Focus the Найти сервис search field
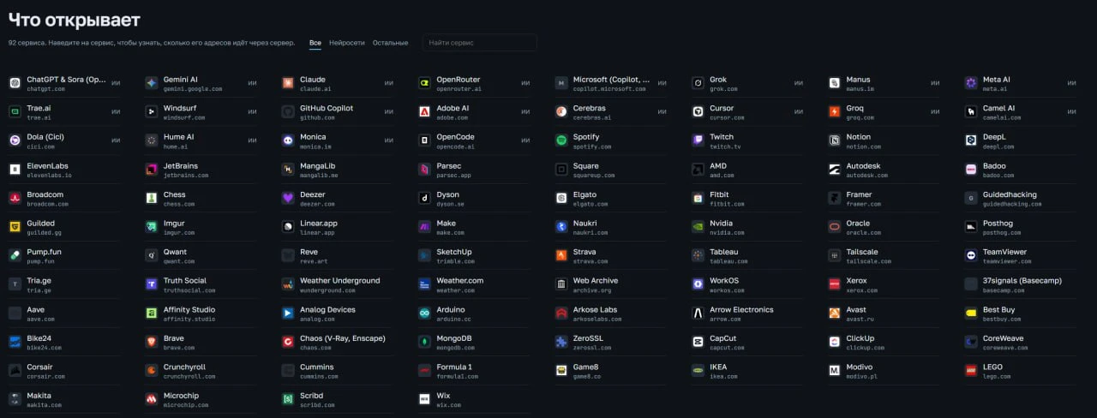This screenshot has height=418, width=1097. pyautogui.click(x=479, y=42)
